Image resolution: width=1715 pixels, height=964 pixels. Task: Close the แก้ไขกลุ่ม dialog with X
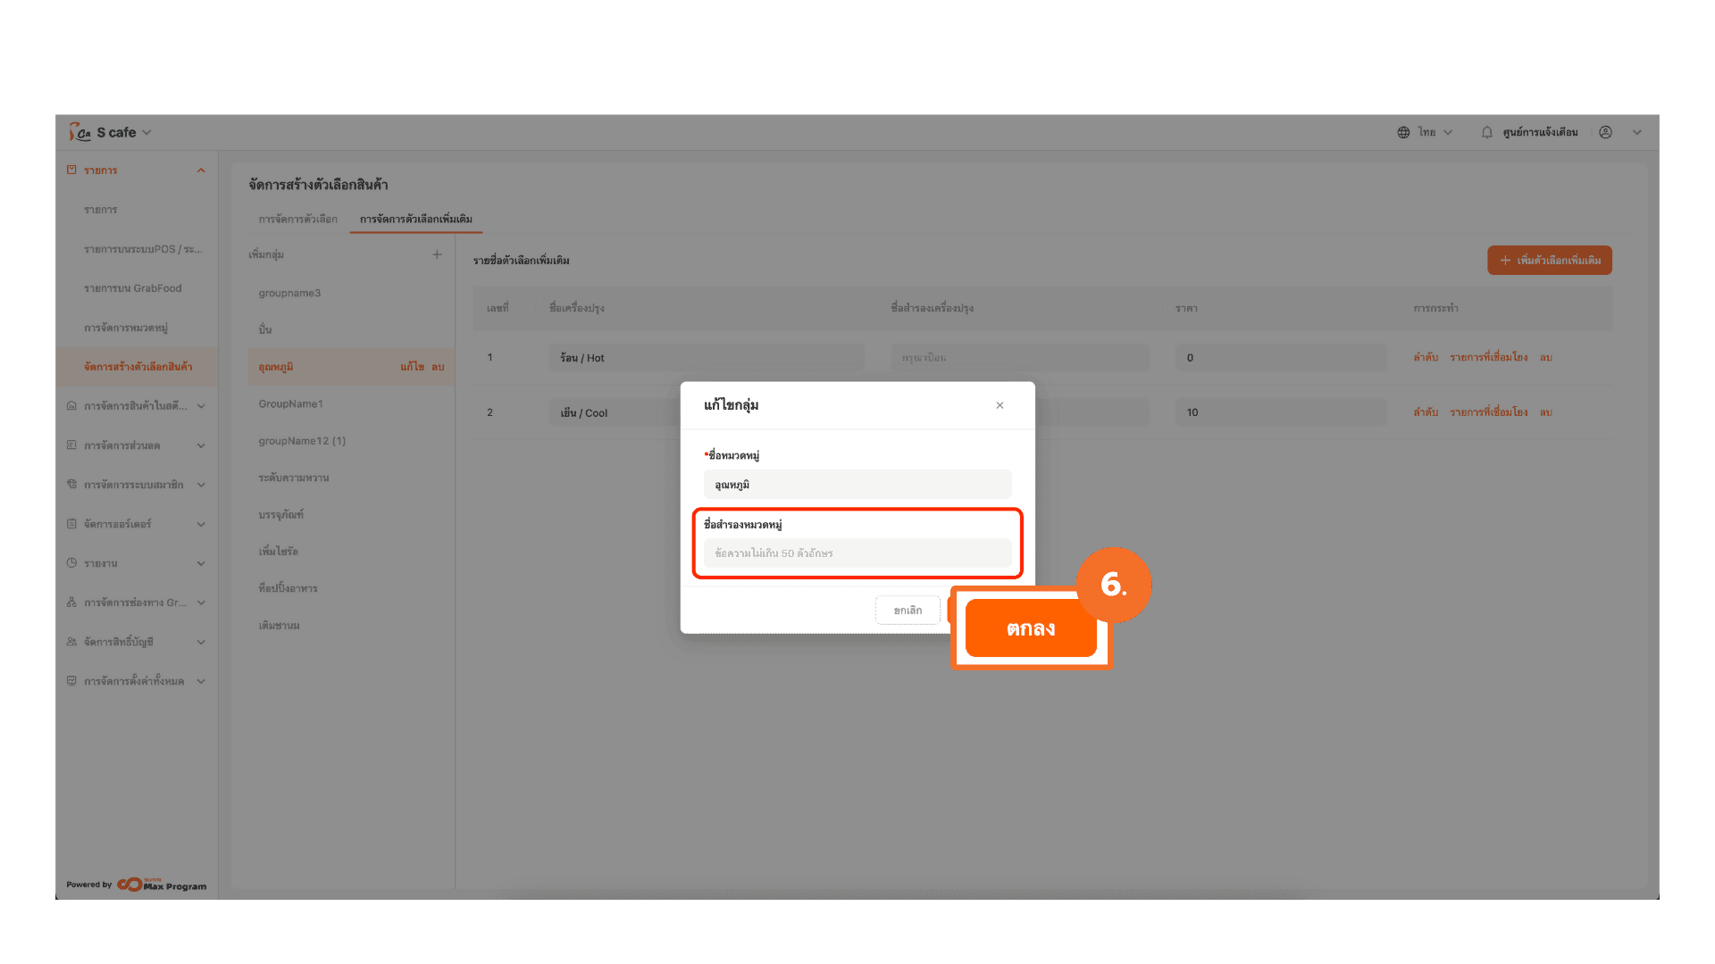pyautogui.click(x=1000, y=405)
